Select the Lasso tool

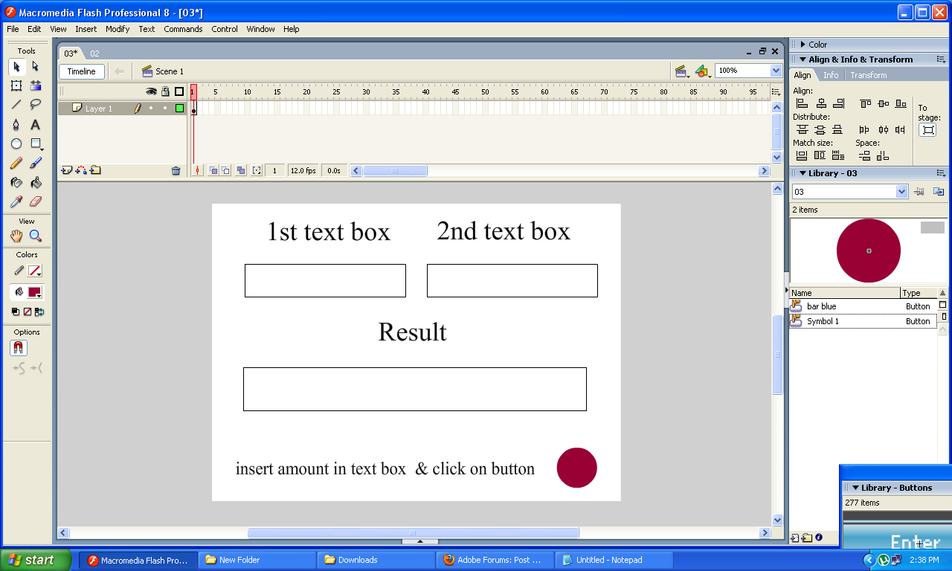coord(34,104)
